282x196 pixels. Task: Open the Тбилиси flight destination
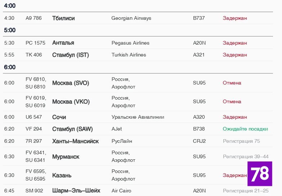click(63, 18)
